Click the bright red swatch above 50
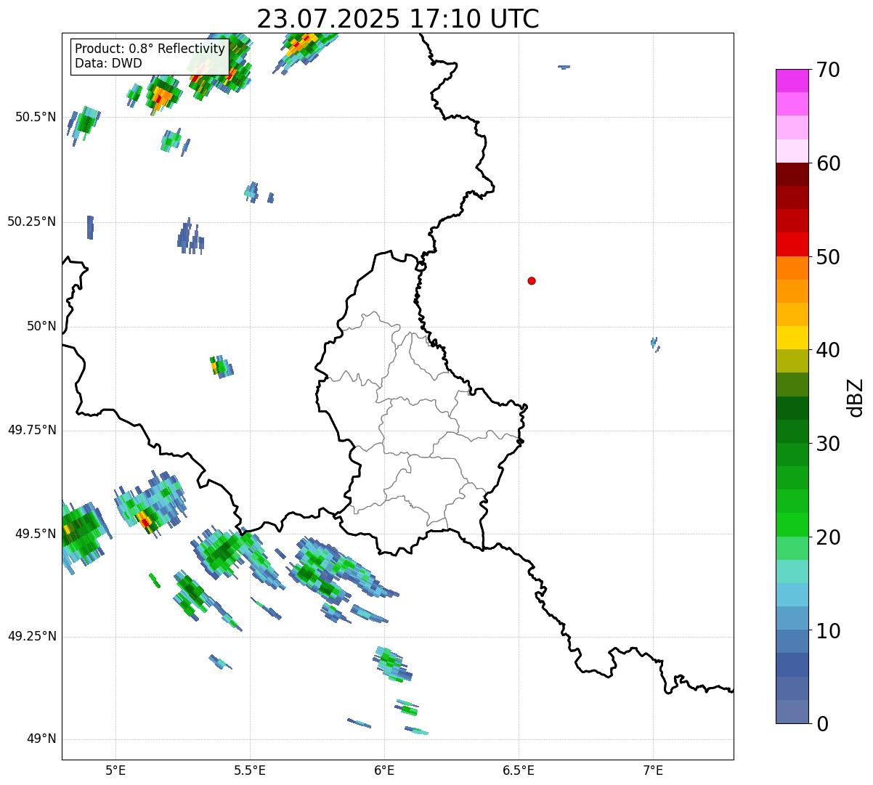 pyautogui.click(x=792, y=244)
